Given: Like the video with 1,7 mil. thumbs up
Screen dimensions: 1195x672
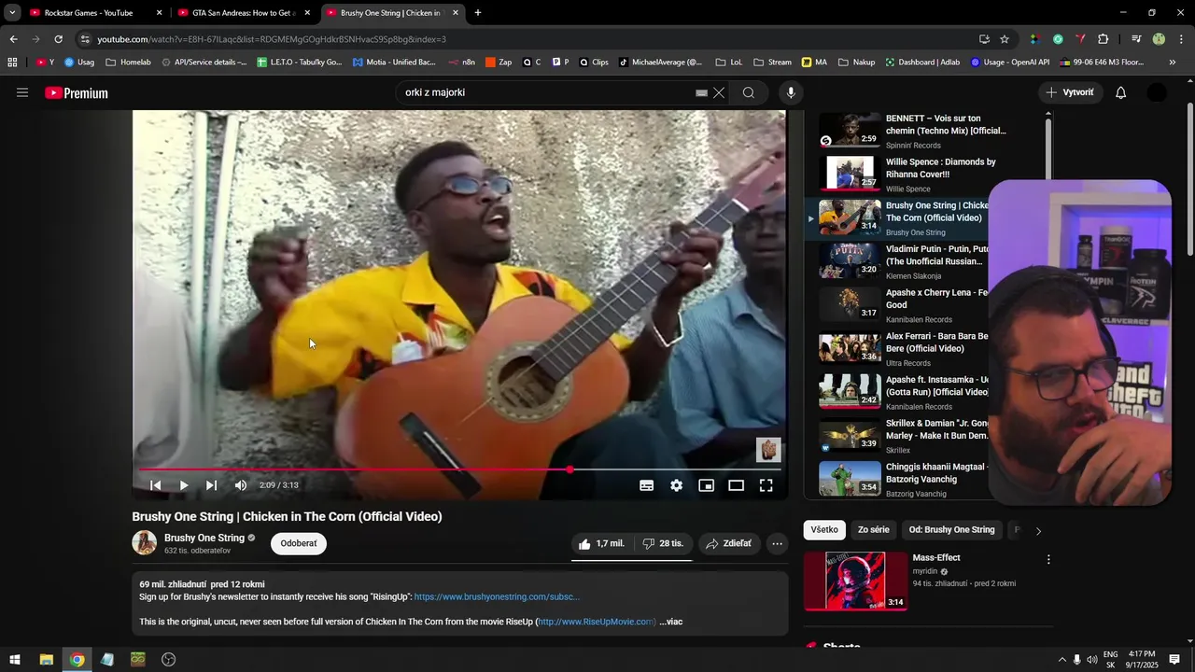Looking at the screenshot, I should (x=600, y=543).
